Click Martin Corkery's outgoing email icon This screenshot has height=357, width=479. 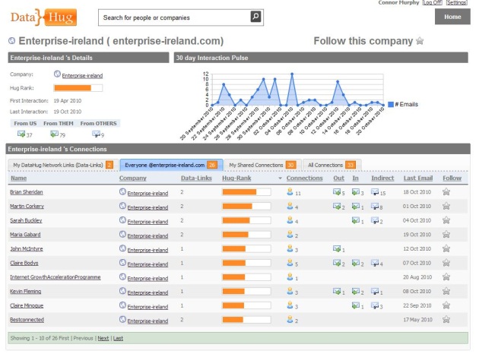[x=337, y=207]
